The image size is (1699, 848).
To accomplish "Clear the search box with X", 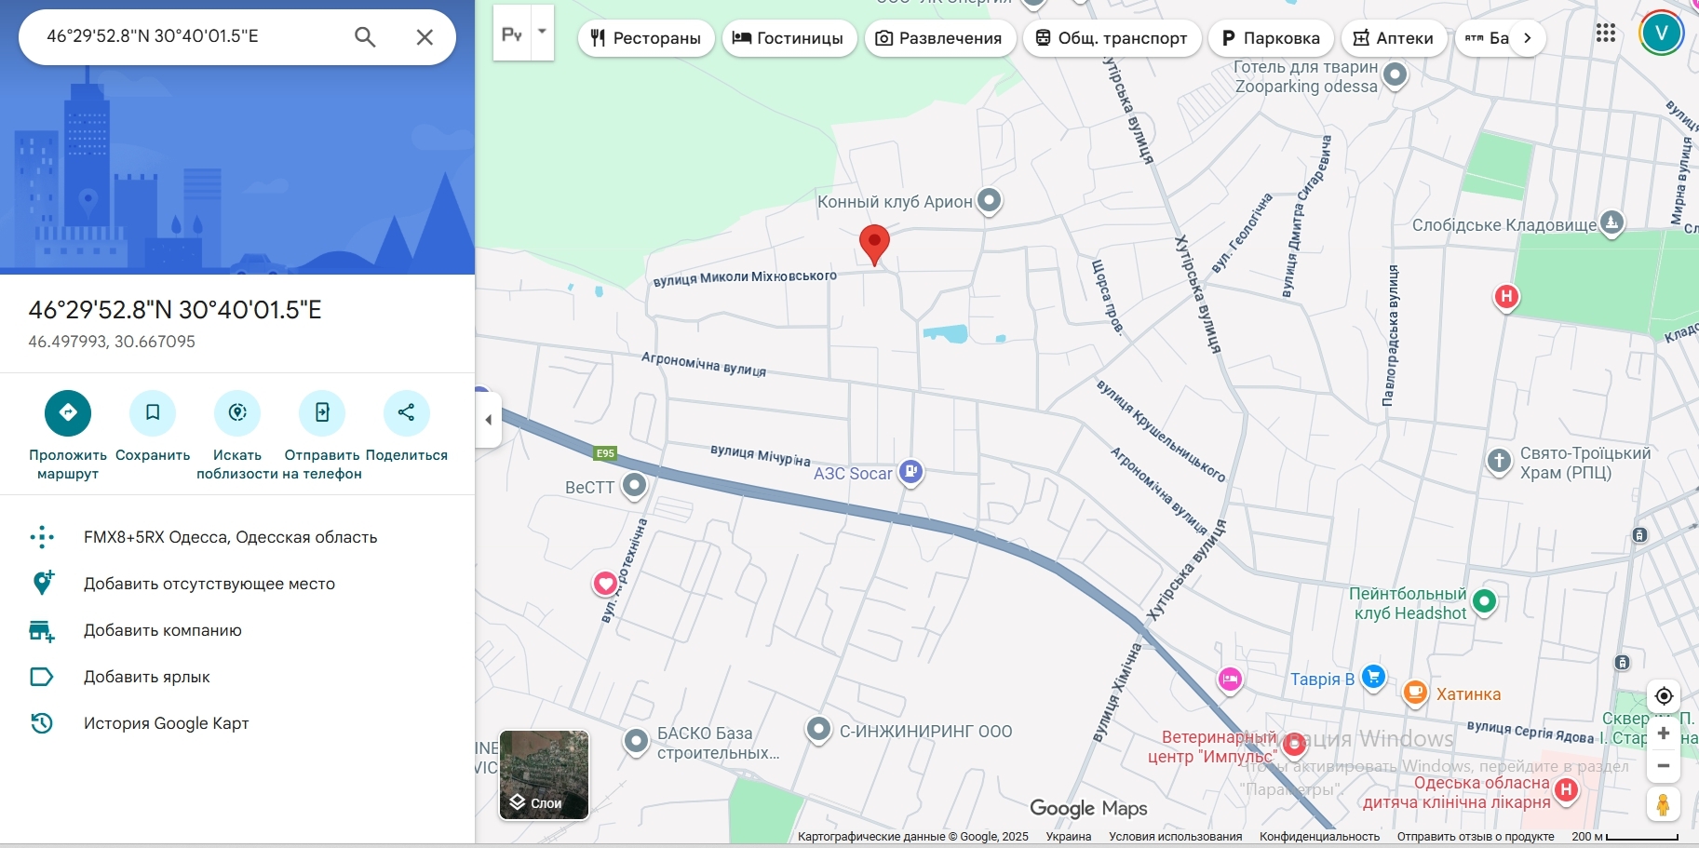I will coord(425,37).
